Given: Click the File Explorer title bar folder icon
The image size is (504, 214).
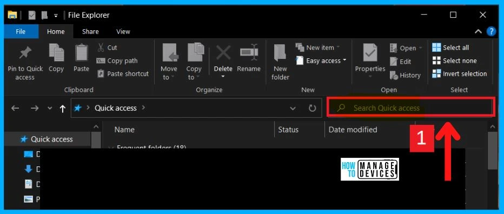Looking at the screenshot, I should coord(12,15).
